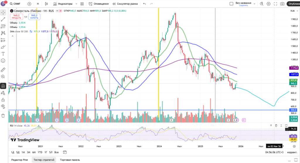
Task: Select the chart layout square icon
Action: 231,4
